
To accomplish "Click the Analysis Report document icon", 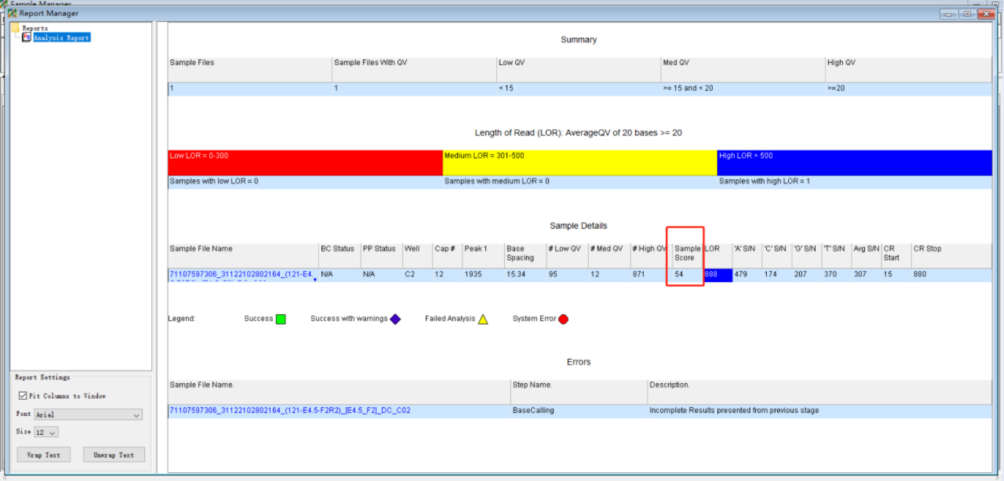I will (x=26, y=38).
